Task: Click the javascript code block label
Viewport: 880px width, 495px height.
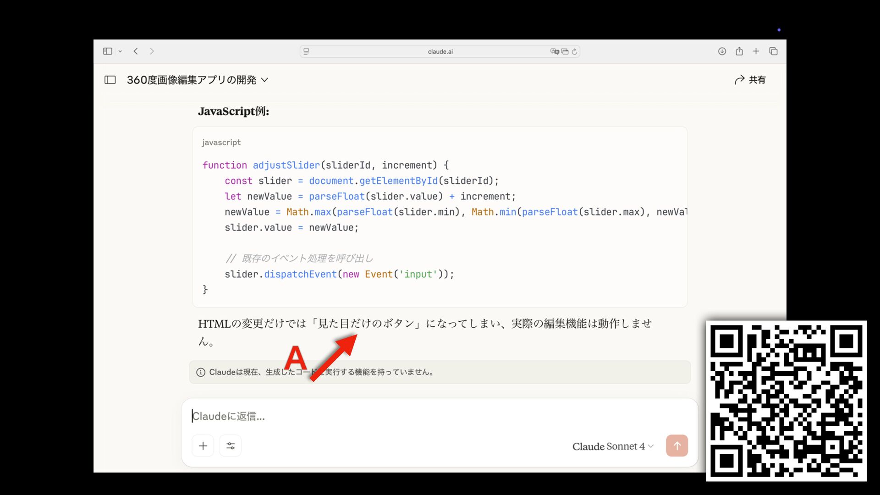Action: [221, 143]
